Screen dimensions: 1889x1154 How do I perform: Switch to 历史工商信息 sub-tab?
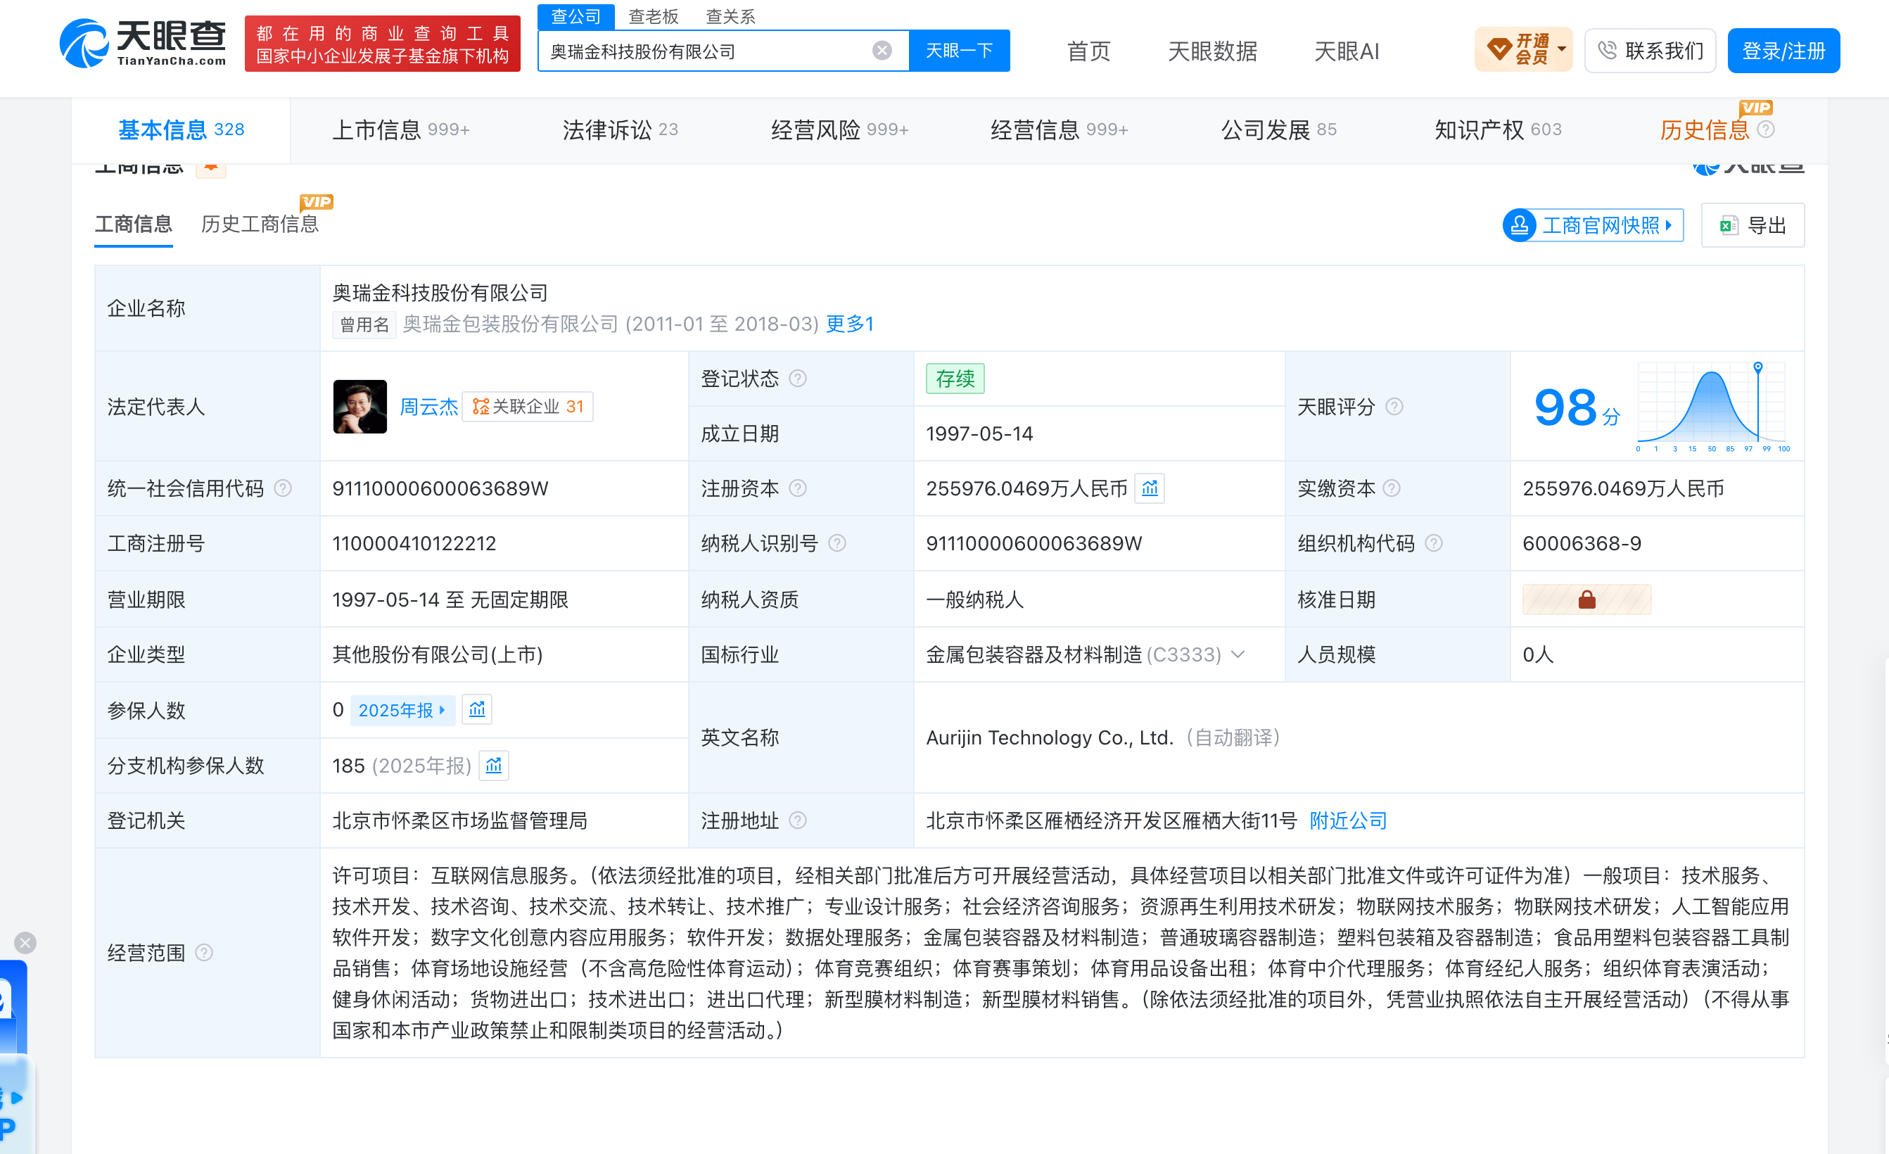click(x=260, y=224)
